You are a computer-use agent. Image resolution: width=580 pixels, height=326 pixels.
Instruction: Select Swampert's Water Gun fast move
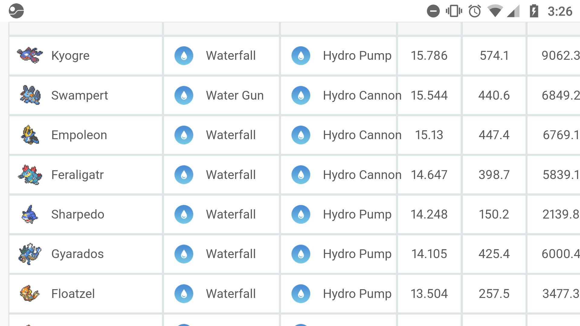click(x=235, y=95)
